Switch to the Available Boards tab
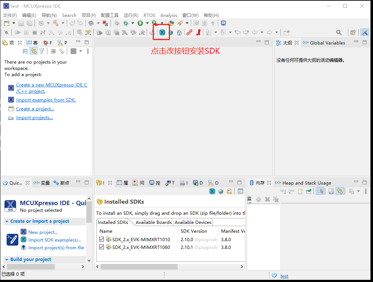 (x=154, y=222)
